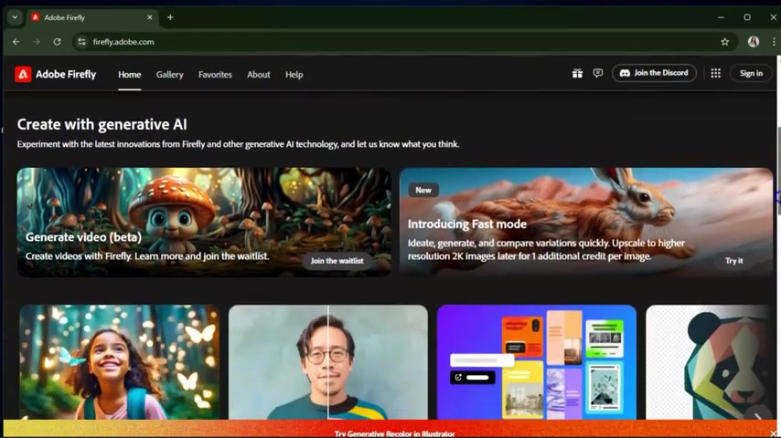Go back with the browser arrow

tap(16, 42)
